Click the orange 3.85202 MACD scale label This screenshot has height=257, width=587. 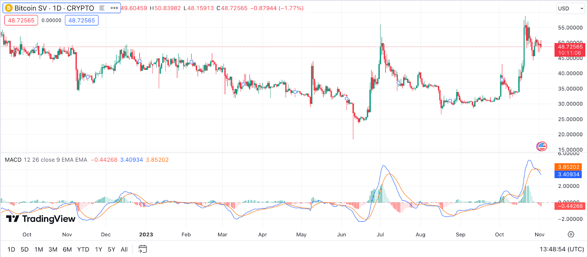pos(568,167)
